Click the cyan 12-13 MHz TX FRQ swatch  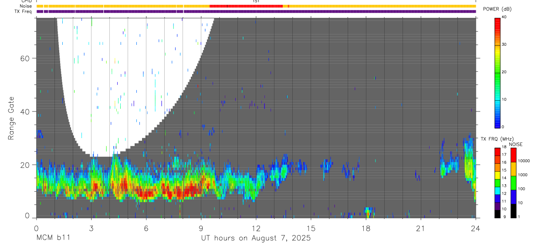(x=497, y=191)
